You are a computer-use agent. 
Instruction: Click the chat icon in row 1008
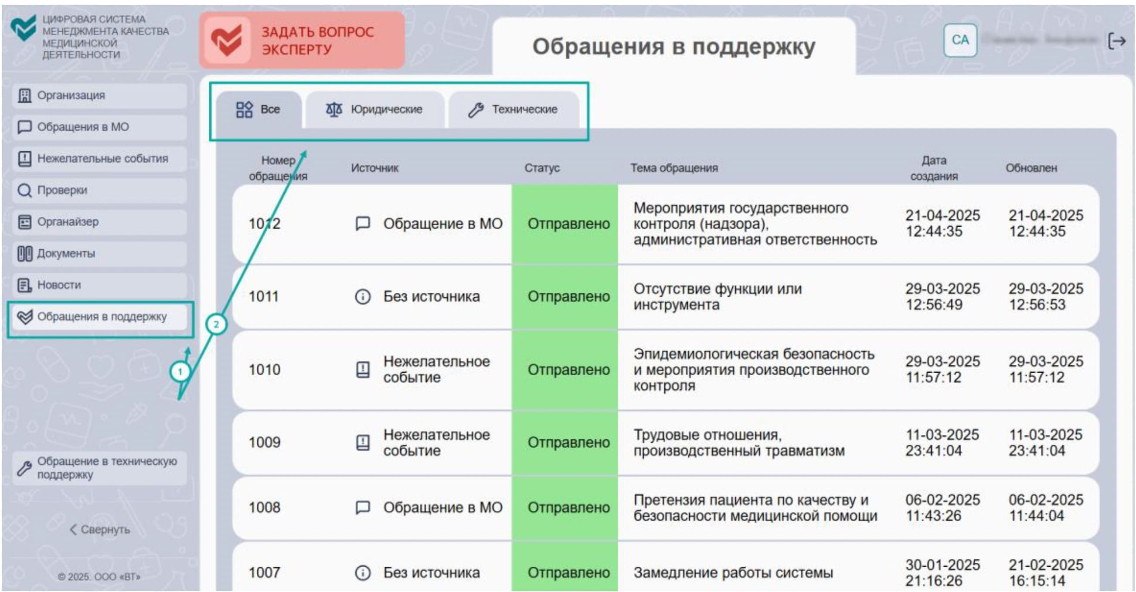coord(363,508)
